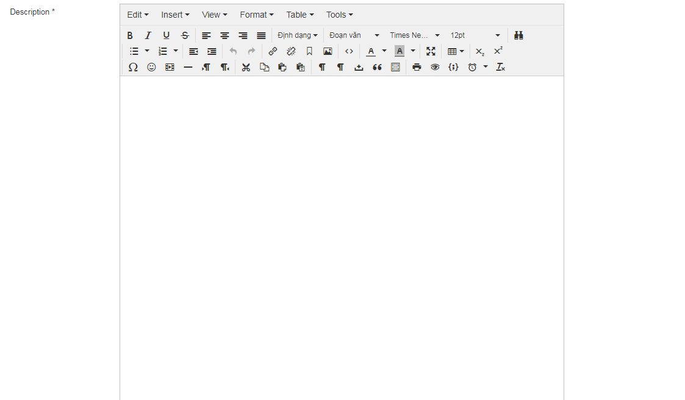This screenshot has width=685, height=400.
Task: Toggle blockquote formatting
Action: pos(377,67)
